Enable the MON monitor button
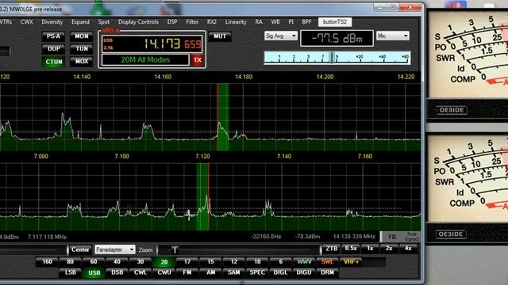Screen dimensions: 508x285 (81, 36)
